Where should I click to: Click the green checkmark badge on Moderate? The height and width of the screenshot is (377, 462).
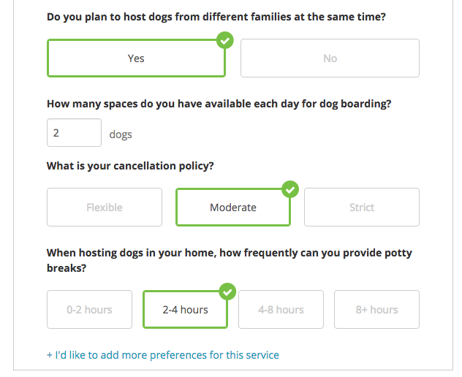tap(290, 189)
